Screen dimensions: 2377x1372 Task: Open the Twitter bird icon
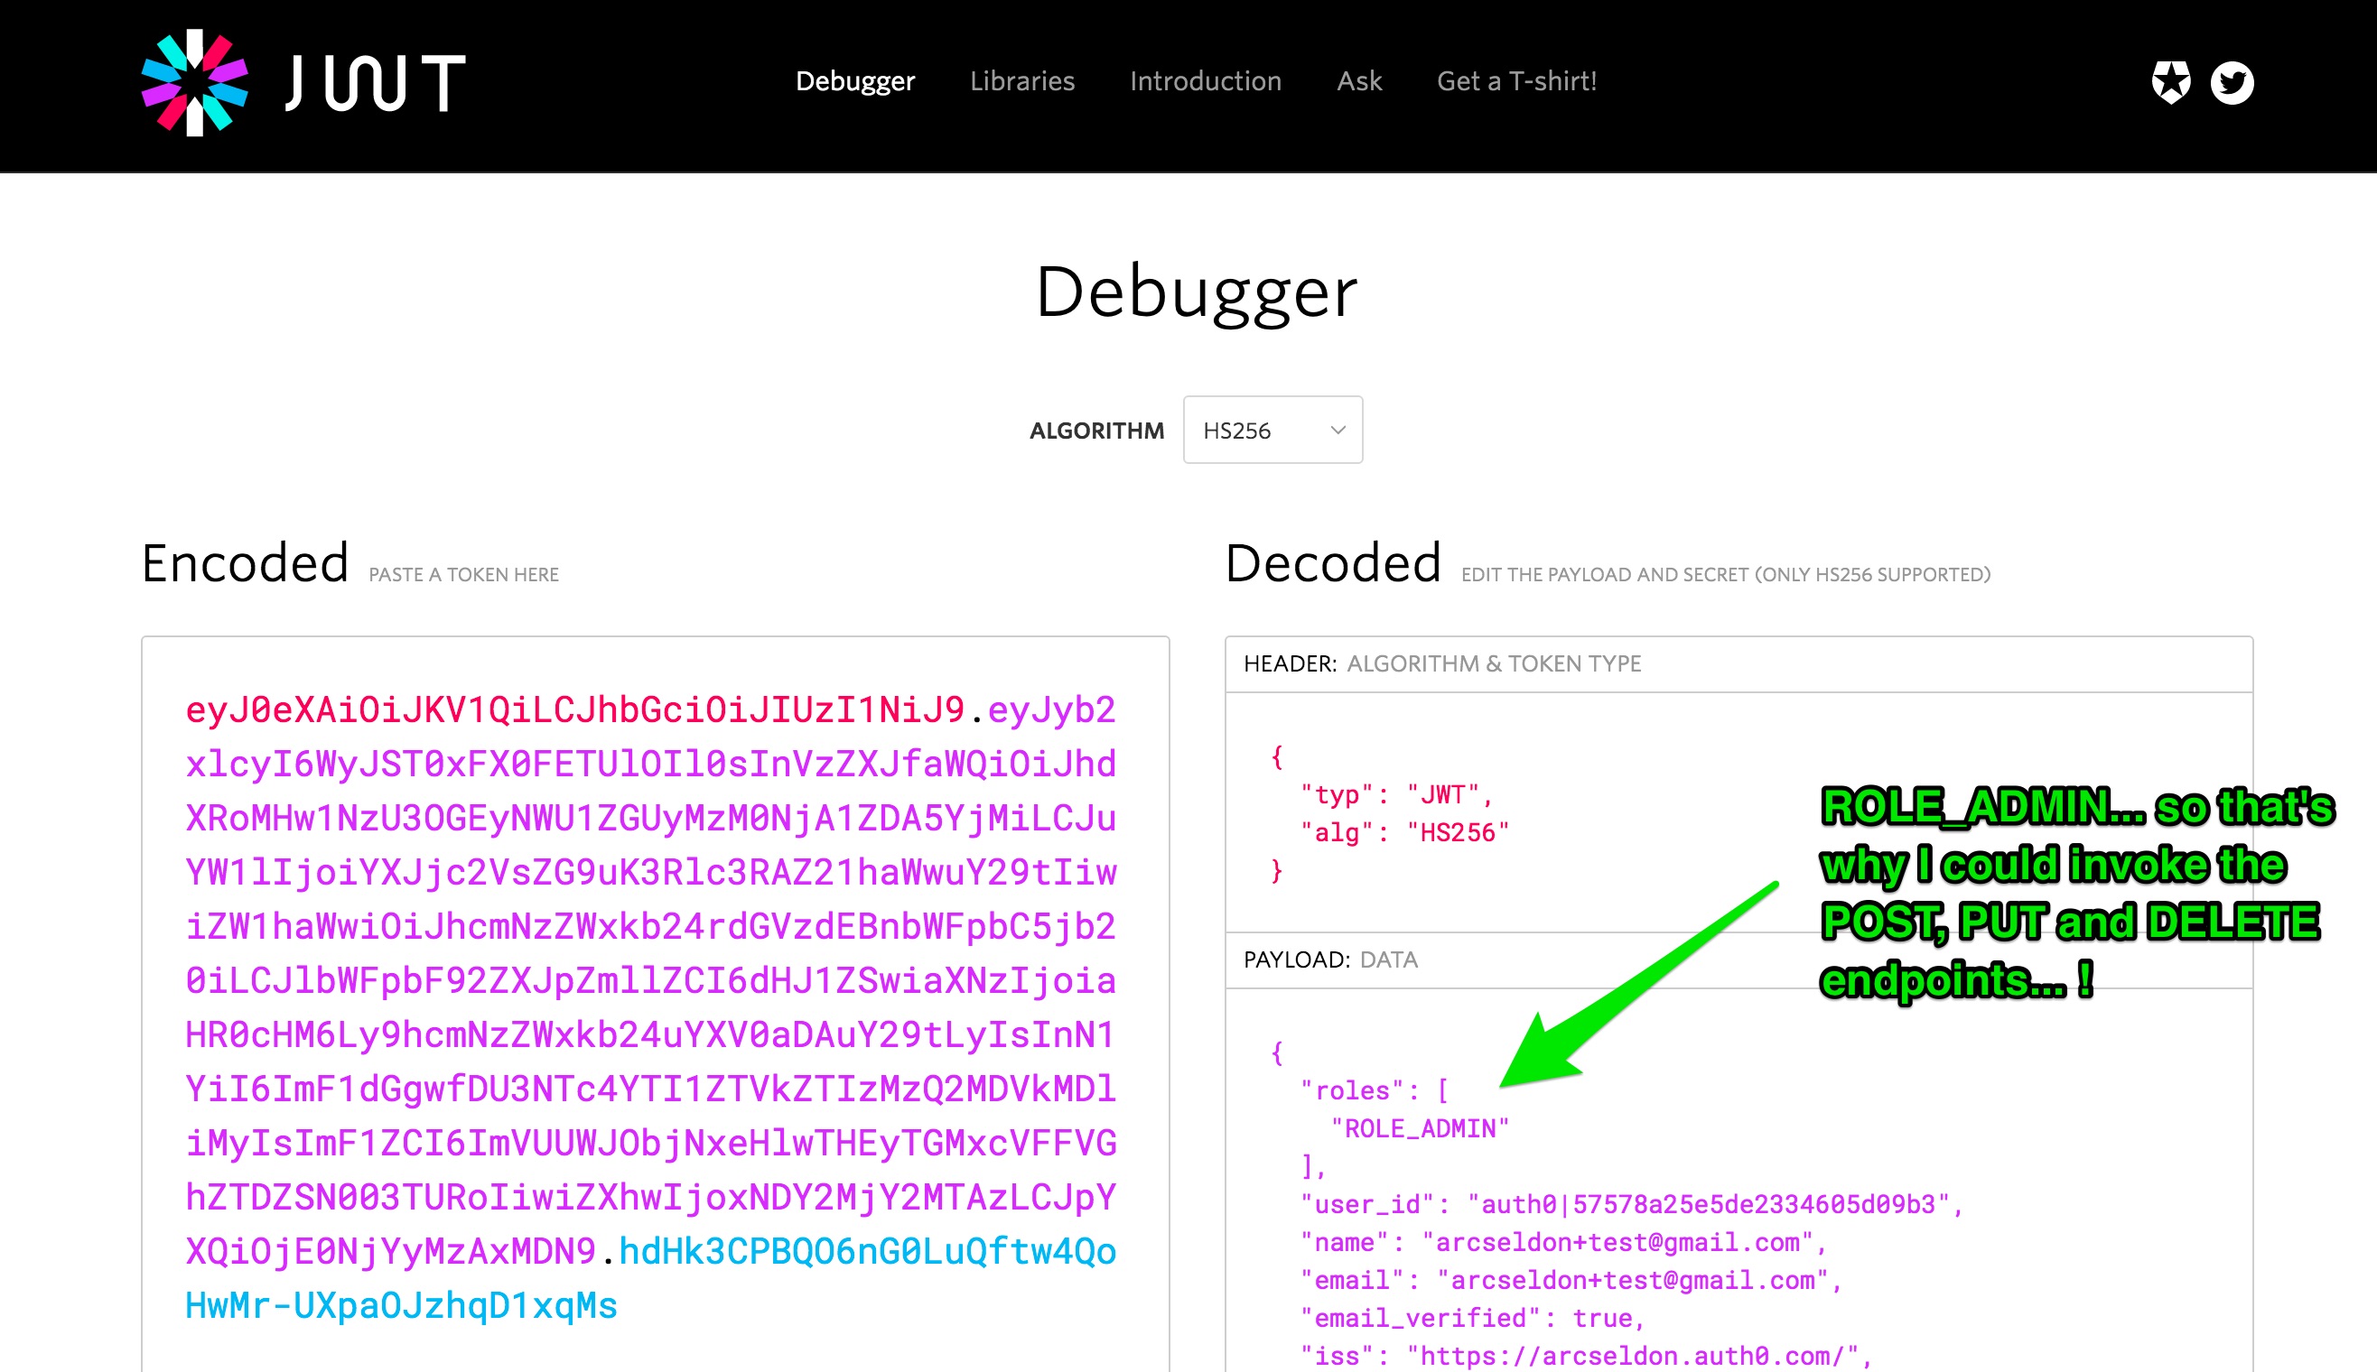(x=2231, y=82)
